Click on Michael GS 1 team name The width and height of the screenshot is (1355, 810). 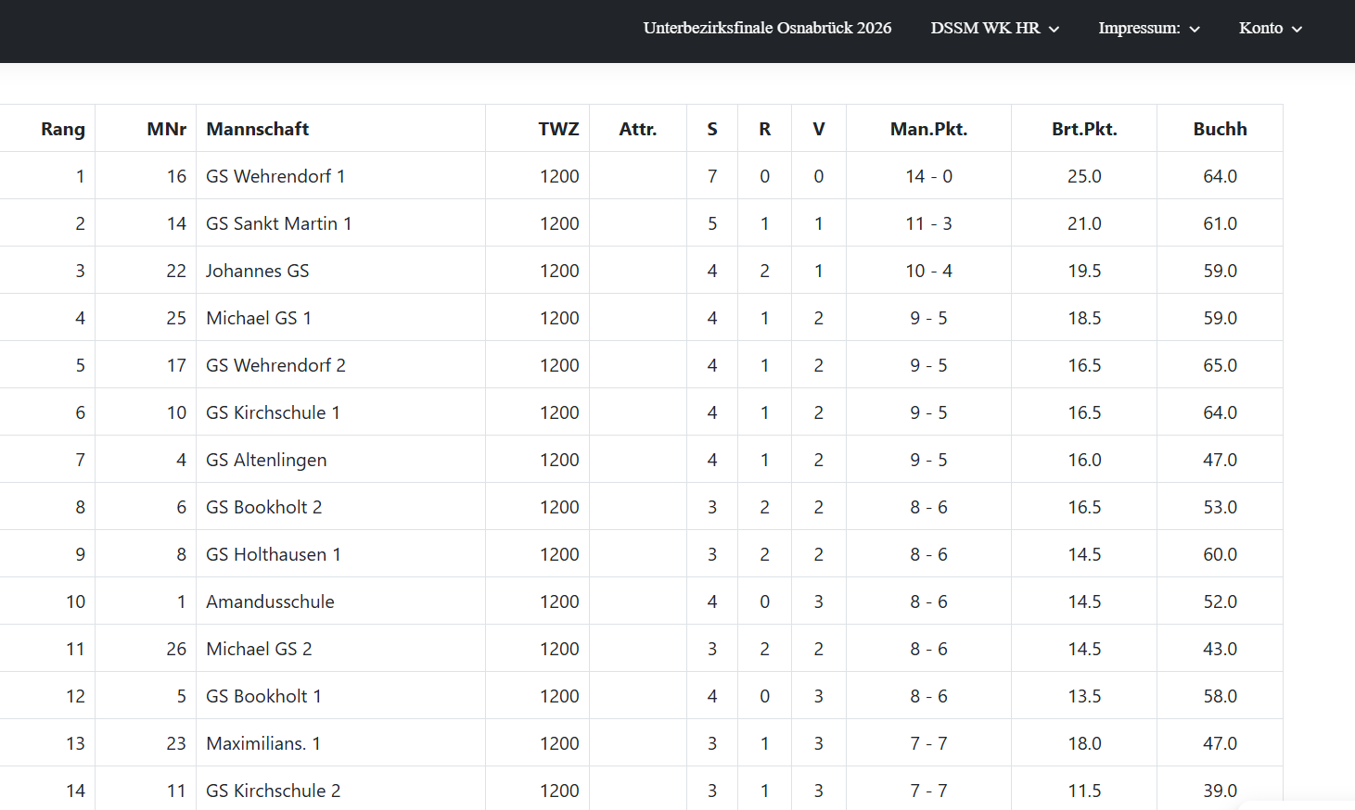click(259, 318)
